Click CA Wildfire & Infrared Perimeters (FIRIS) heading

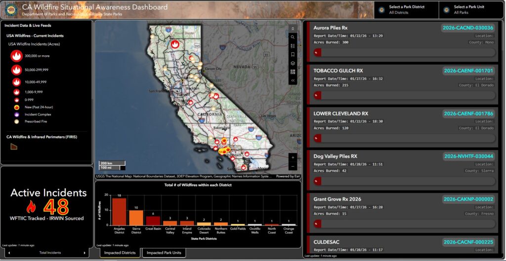click(x=42, y=137)
